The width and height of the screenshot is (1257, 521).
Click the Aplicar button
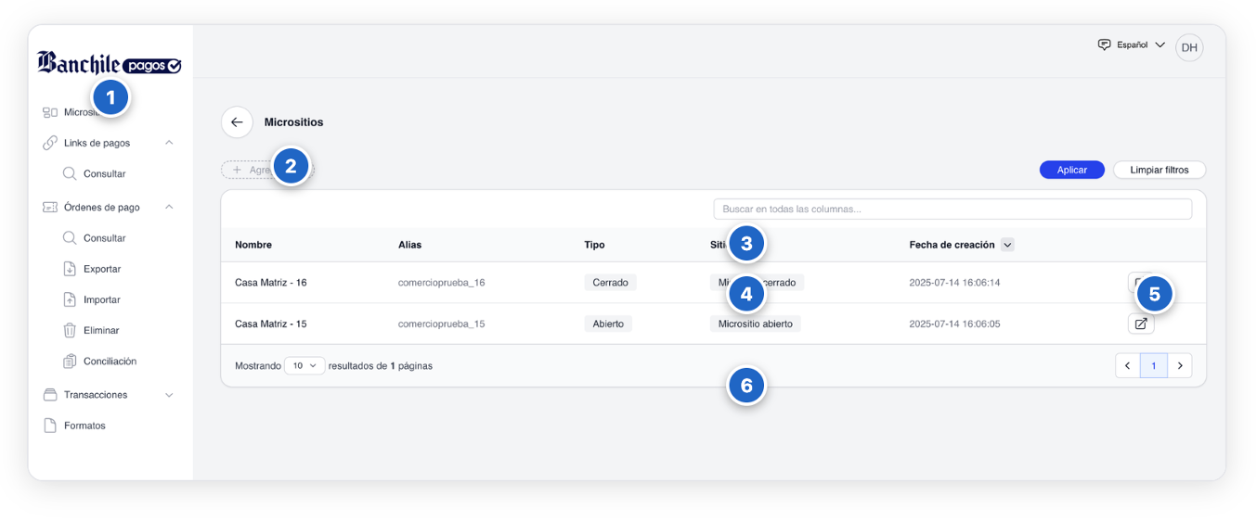pyautogui.click(x=1072, y=170)
